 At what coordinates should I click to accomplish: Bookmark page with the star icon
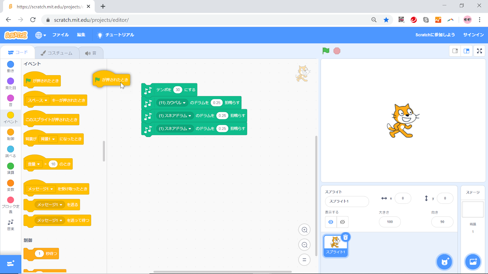click(386, 20)
